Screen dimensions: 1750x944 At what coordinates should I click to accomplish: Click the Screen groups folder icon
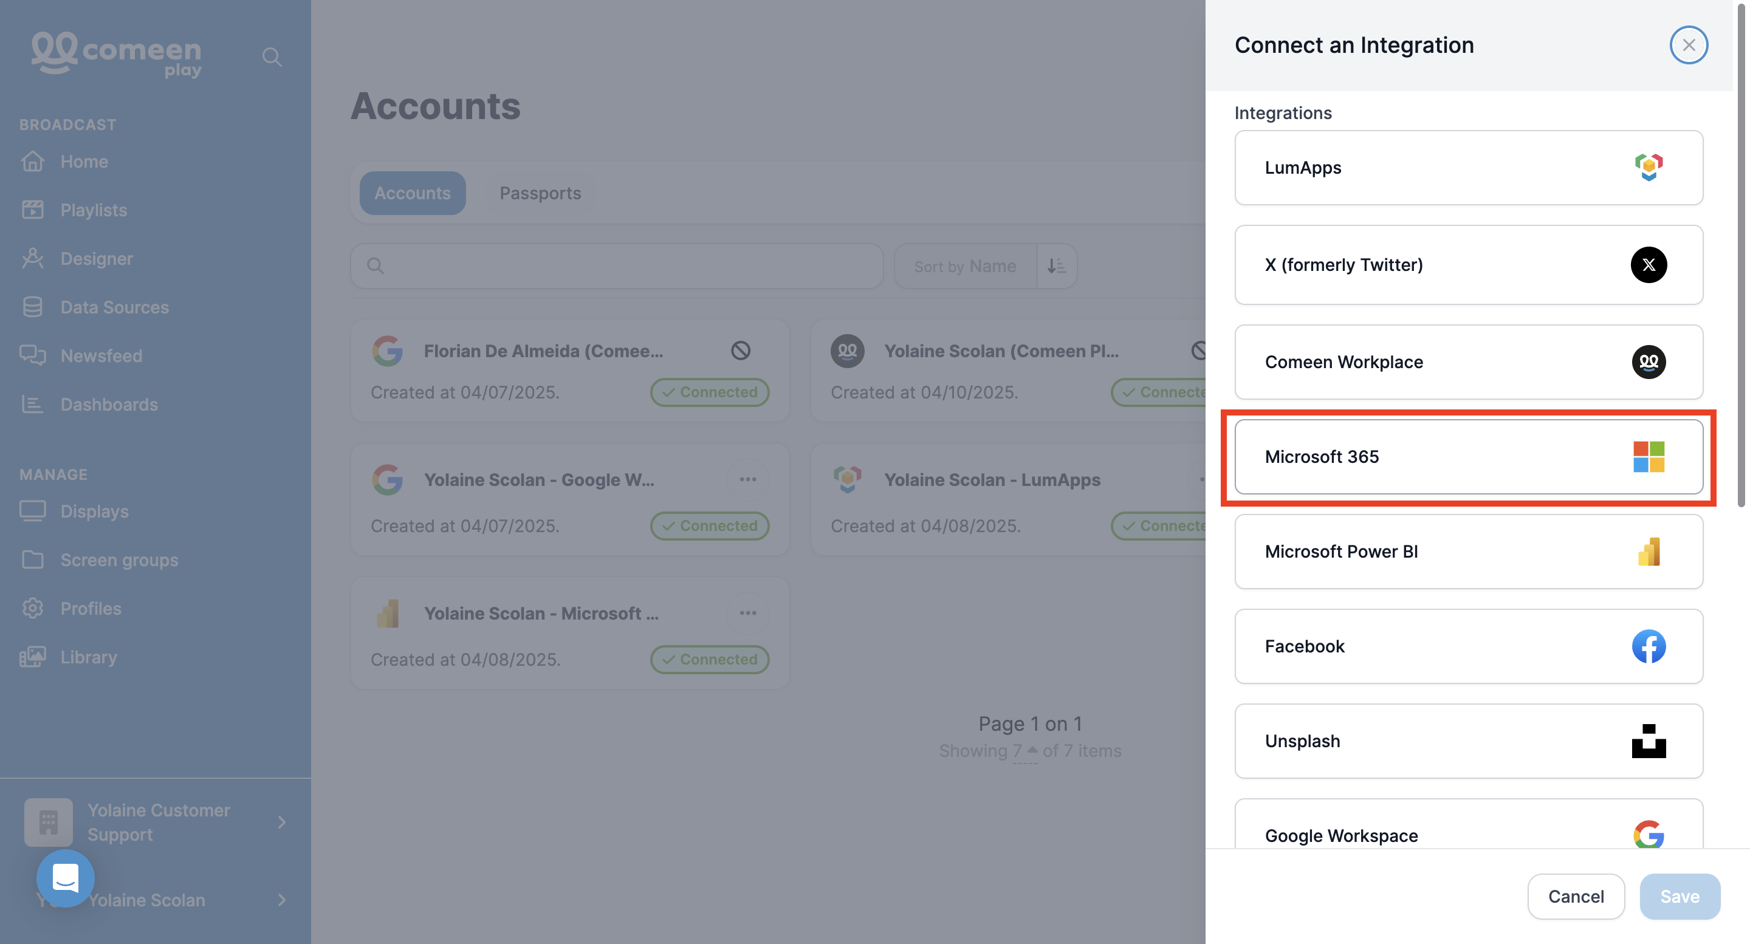pyautogui.click(x=33, y=559)
